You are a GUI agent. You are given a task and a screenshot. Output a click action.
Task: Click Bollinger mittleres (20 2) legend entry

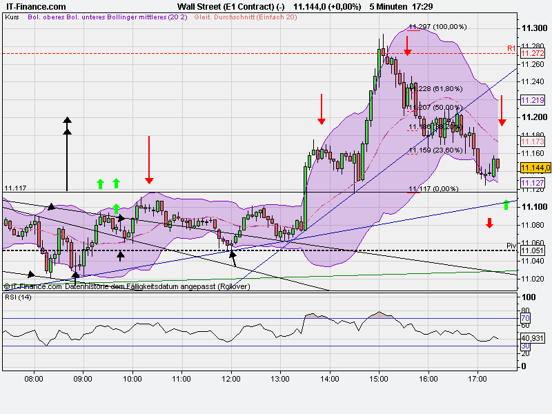coord(146,17)
